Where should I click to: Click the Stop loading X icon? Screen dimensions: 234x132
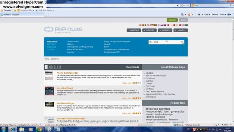(x=188, y=5)
